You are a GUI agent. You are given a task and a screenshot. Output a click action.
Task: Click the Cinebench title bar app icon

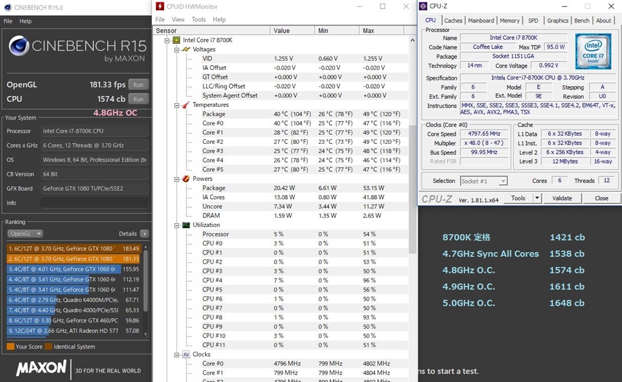[7, 7]
